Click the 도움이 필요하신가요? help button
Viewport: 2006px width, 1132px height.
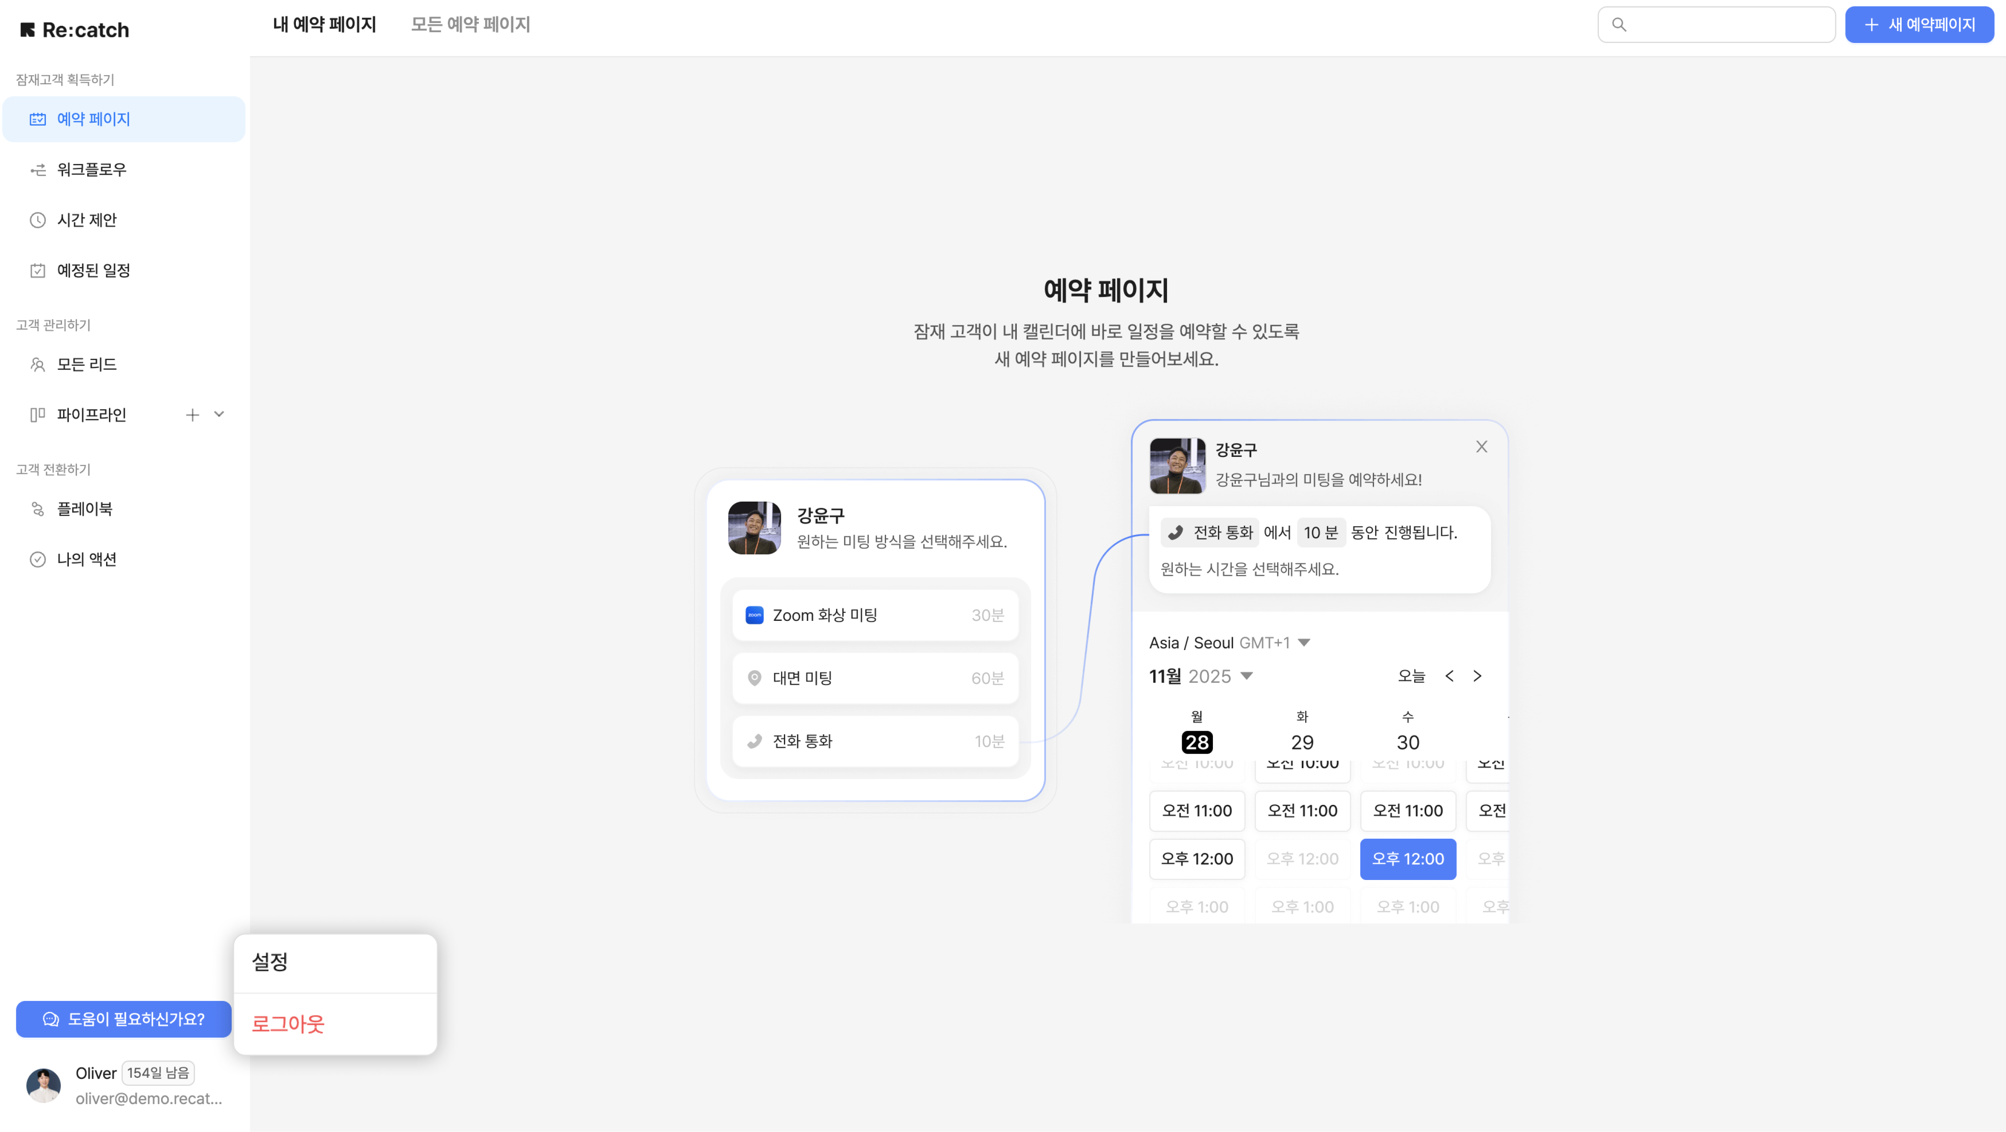pyautogui.click(x=123, y=1019)
